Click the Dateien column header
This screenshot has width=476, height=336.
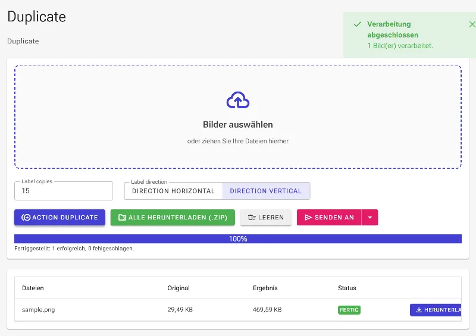click(33, 288)
